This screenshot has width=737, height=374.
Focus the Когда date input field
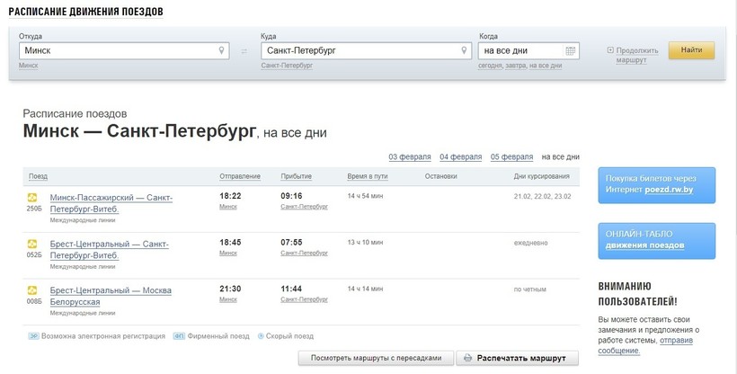(x=519, y=51)
